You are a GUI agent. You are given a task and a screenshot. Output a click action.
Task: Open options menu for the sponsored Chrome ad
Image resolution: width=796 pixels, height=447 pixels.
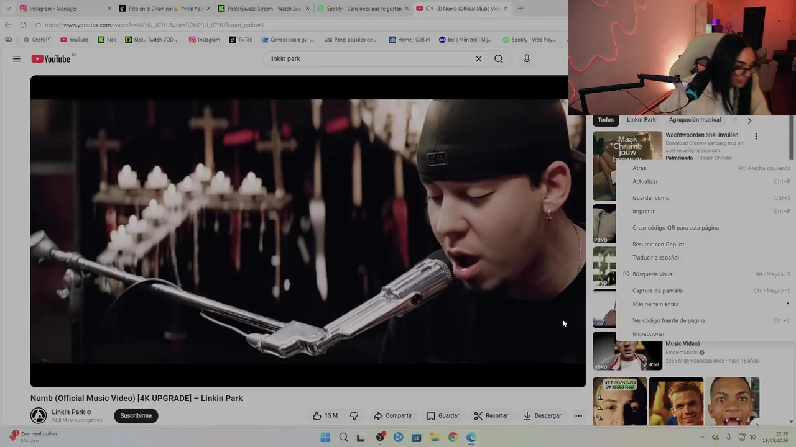[756, 136]
